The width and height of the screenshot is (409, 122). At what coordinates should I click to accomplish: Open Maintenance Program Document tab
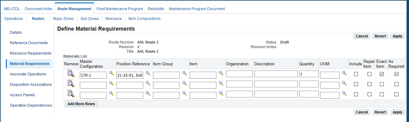(x=197, y=9)
